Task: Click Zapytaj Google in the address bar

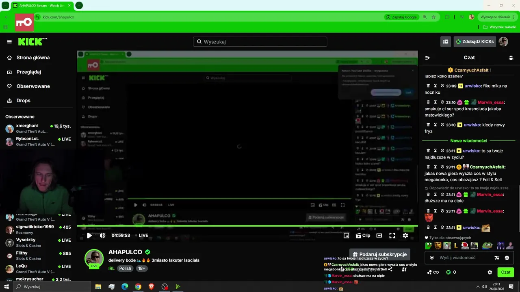Action: [401, 17]
